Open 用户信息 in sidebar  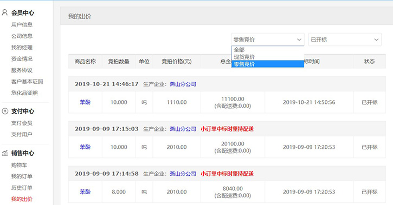(22, 25)
